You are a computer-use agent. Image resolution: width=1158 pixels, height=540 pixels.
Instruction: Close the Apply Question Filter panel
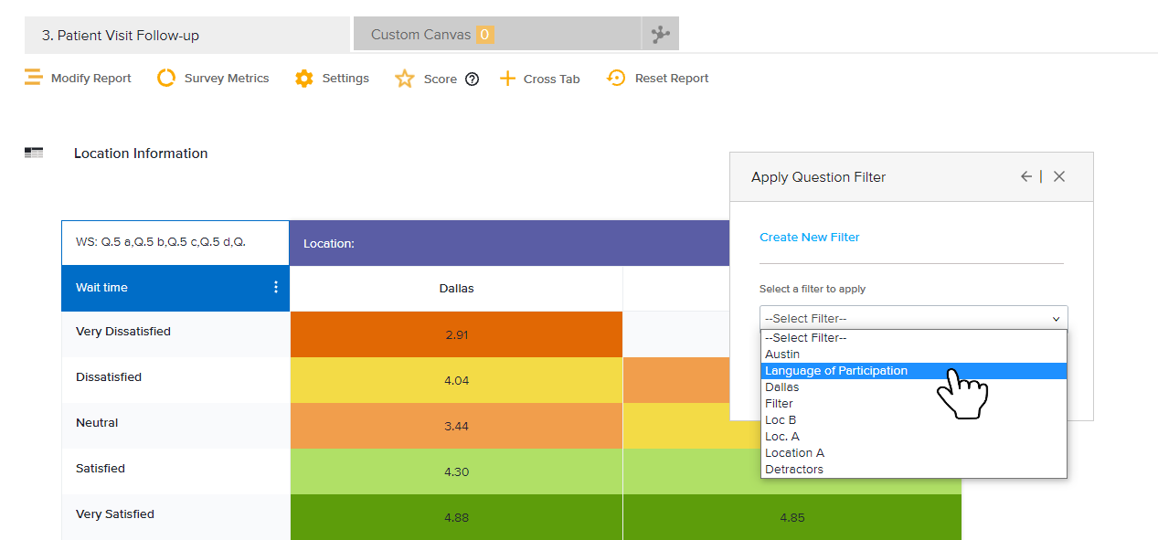1059,177
